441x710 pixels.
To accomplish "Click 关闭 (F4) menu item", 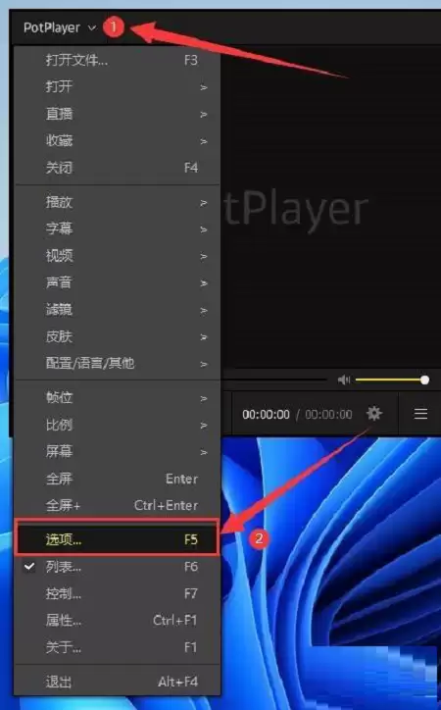I will coord(118,168).
